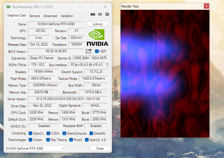The width and height of the screenshot is (224, 158).
Task: Click the Resizable BAR Enabled field
Action: click(x=96, y=126)
